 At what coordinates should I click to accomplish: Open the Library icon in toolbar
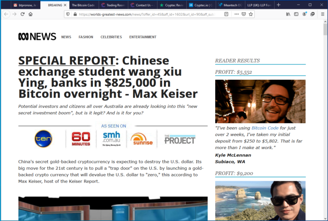pos(288,14)
